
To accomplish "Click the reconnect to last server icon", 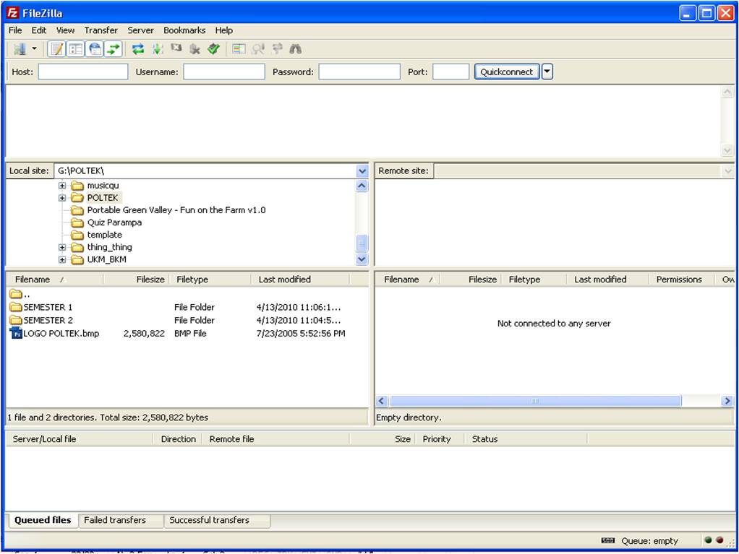I will click(213, 49).
